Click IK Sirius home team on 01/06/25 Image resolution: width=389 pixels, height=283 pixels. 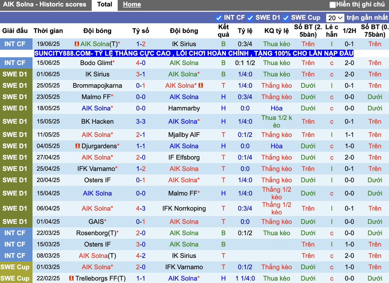(97, 74)
